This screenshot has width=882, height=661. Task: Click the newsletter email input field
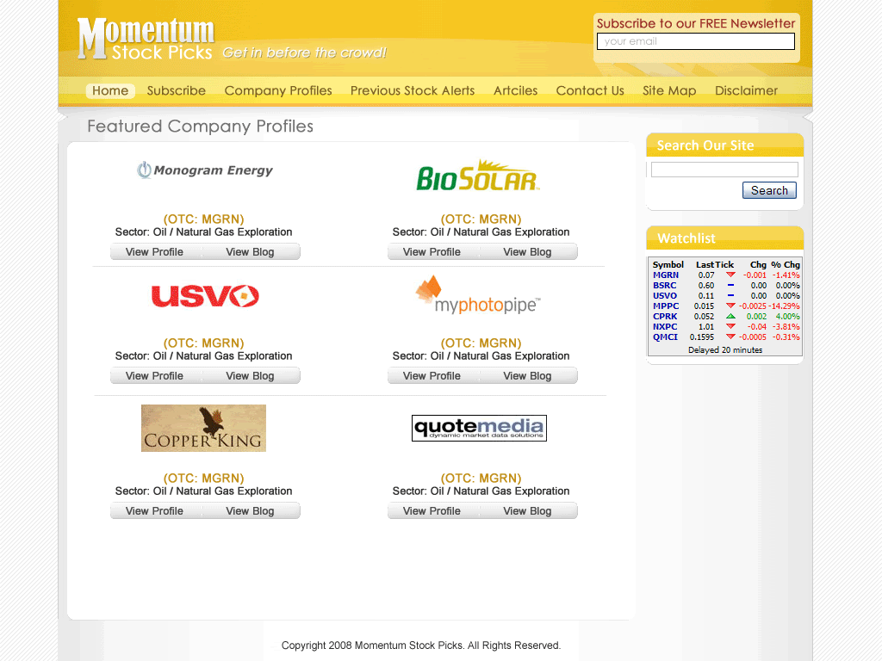pos(696,41)
